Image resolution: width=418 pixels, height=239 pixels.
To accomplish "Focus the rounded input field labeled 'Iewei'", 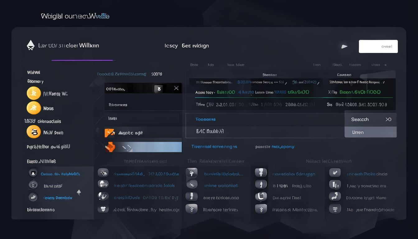I will pyautogui.click(x=142, y=118).
